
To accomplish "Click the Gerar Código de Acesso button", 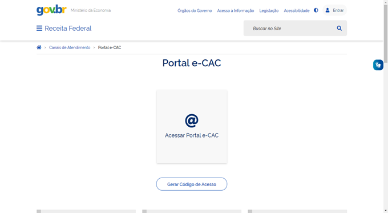I will point(192,184).
